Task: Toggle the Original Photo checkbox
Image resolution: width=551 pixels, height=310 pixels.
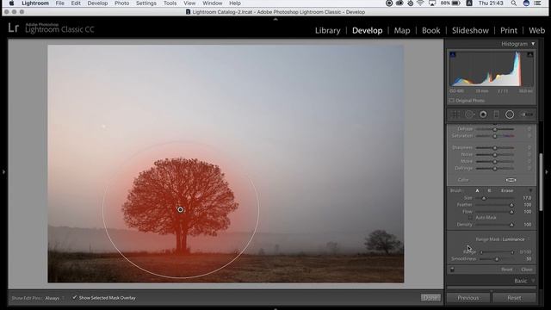Action: pos(451,101)
